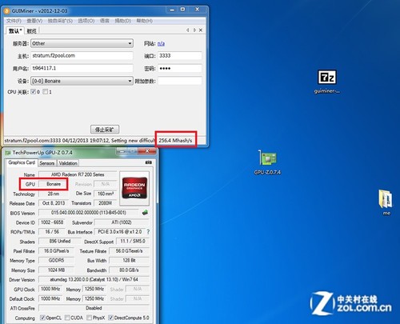Click the extra flags input field

click(180, 81)
